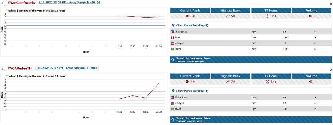Viewport: 333px width, 125px height.
Task: Click Brazil flag in #VCAPerleeTH list
Action: [x=172, y=109]
